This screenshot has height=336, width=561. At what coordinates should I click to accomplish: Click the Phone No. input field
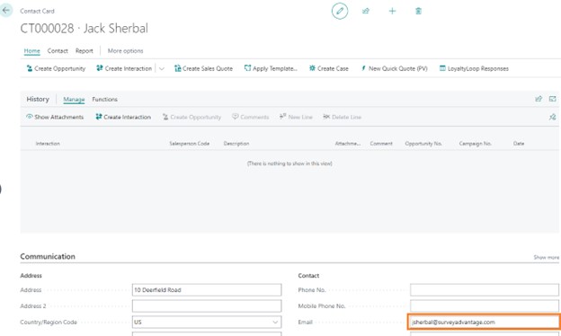(x=485, y=290)
